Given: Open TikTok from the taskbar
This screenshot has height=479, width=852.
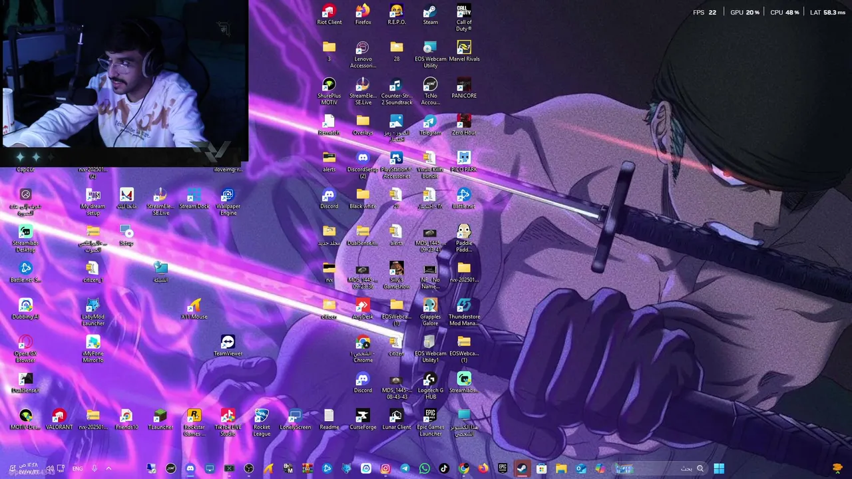Looking at the screenshot, I should 444,468.
